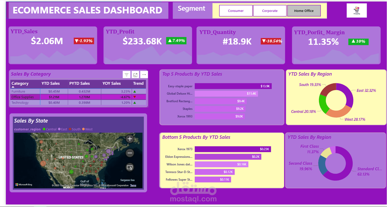The width and height of the screenshot is (387, 207).
Task: Click the Consumer segment button
Action: click(236, 11)
